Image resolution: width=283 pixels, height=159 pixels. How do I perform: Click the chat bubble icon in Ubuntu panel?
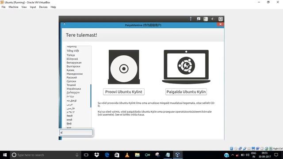point(199,19)
